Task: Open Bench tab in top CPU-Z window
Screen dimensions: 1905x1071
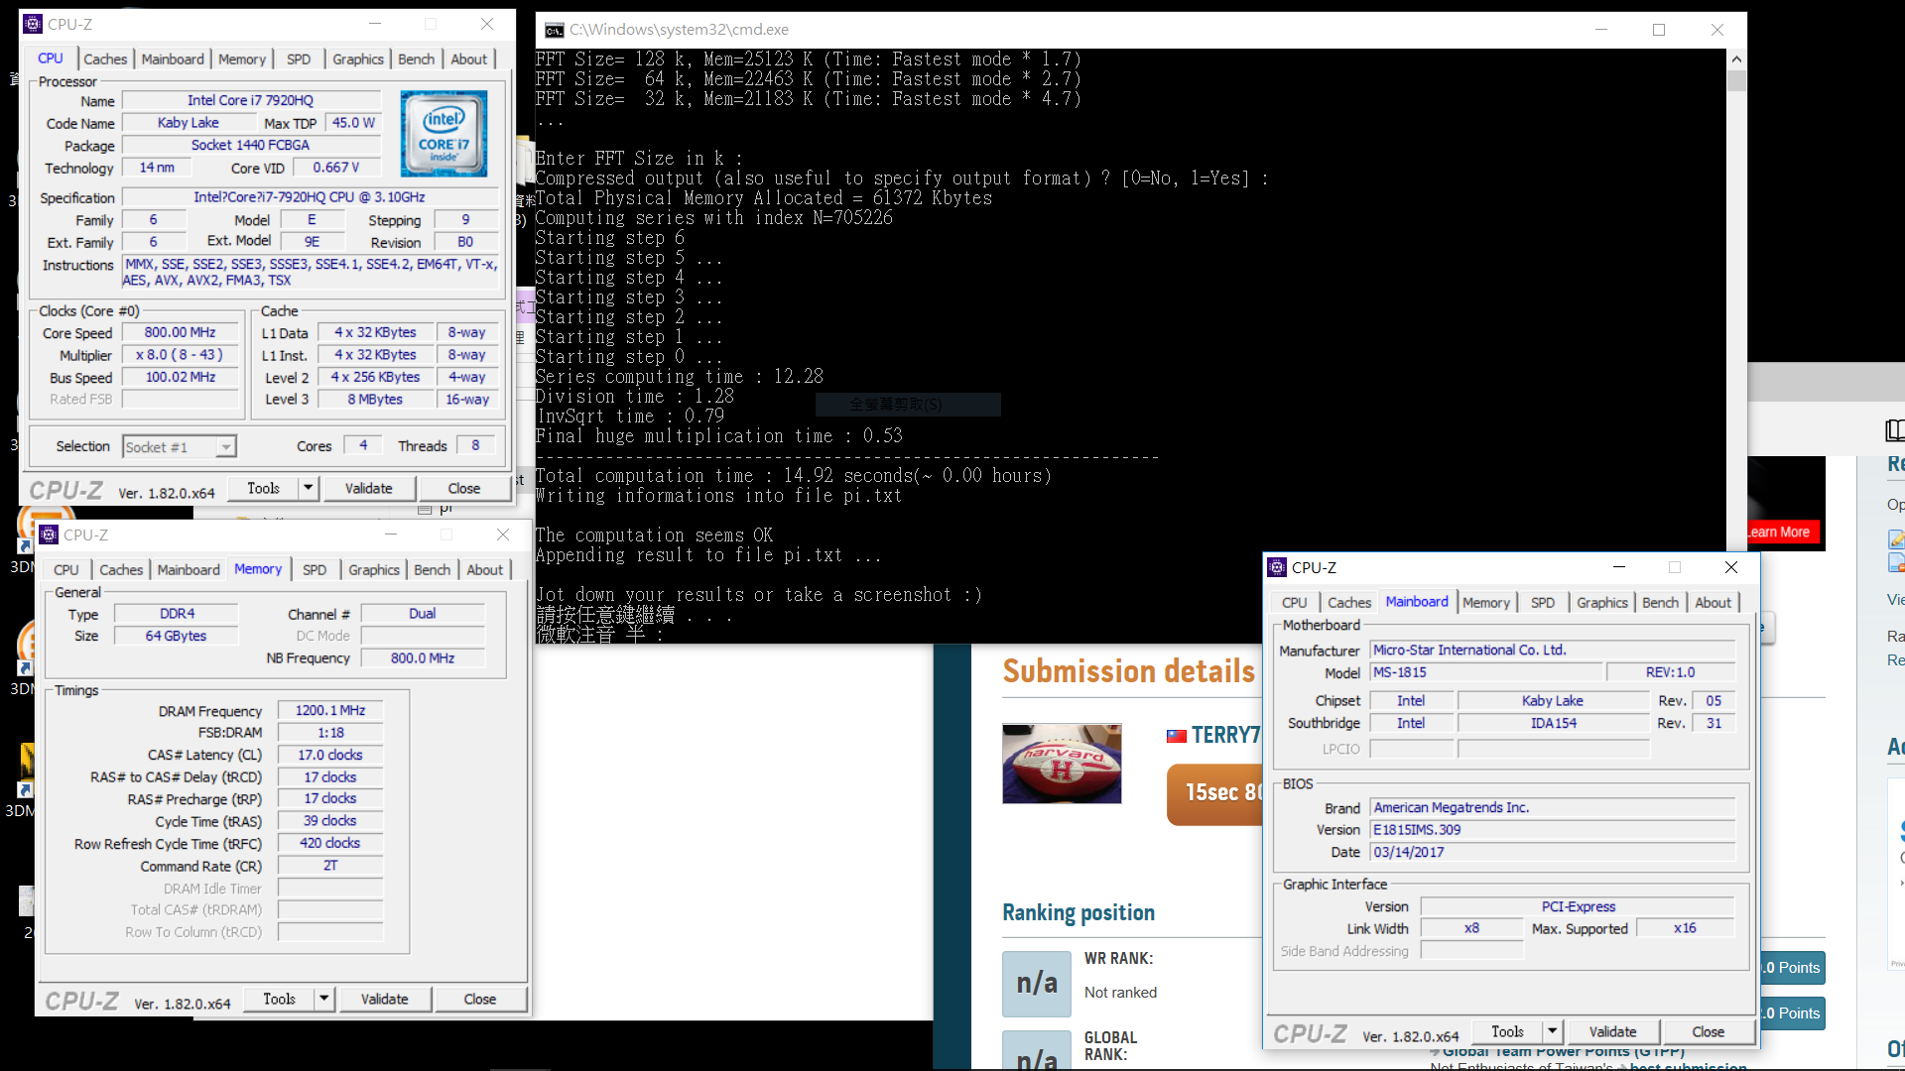Action: (417, 59)
